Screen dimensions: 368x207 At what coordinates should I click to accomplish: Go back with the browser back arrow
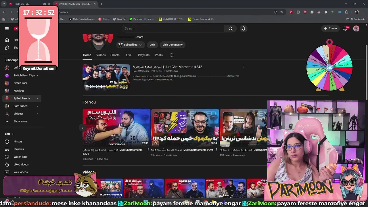pos(4,12)
